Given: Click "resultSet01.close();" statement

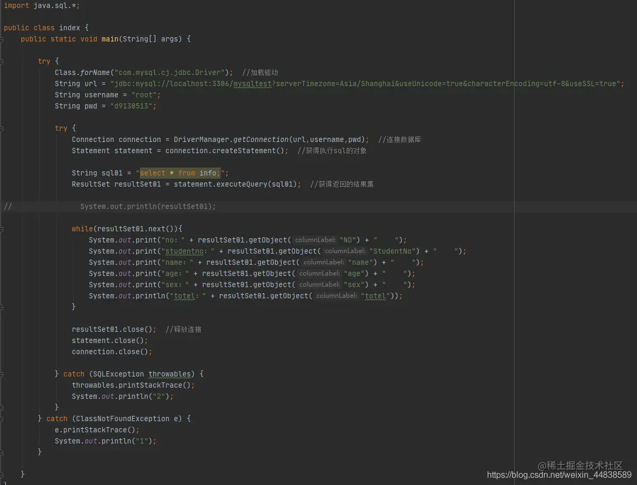Looking at the screenshot, I should pos(114,329).
